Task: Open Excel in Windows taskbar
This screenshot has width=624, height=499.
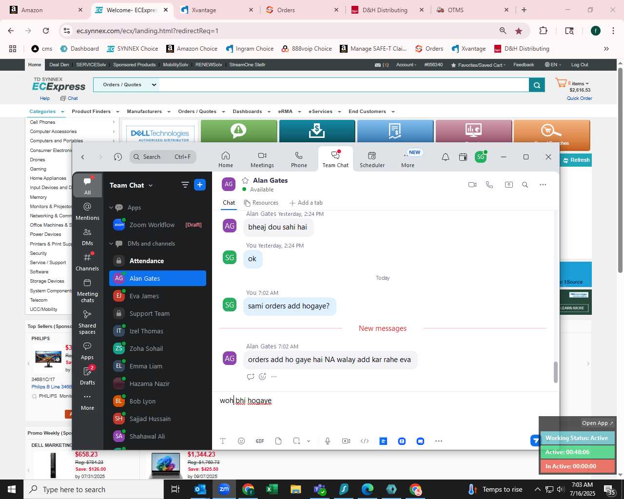Action: click(x=272, y=489)
